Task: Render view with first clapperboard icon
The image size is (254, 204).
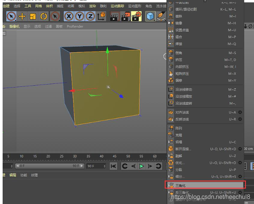Action: coord(115,17)
